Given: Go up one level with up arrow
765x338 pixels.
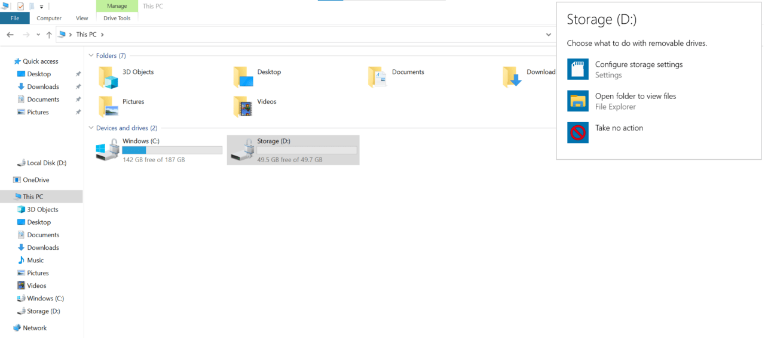Looking at the screenshot, I should pyautogui.click(x=49, y=35).
